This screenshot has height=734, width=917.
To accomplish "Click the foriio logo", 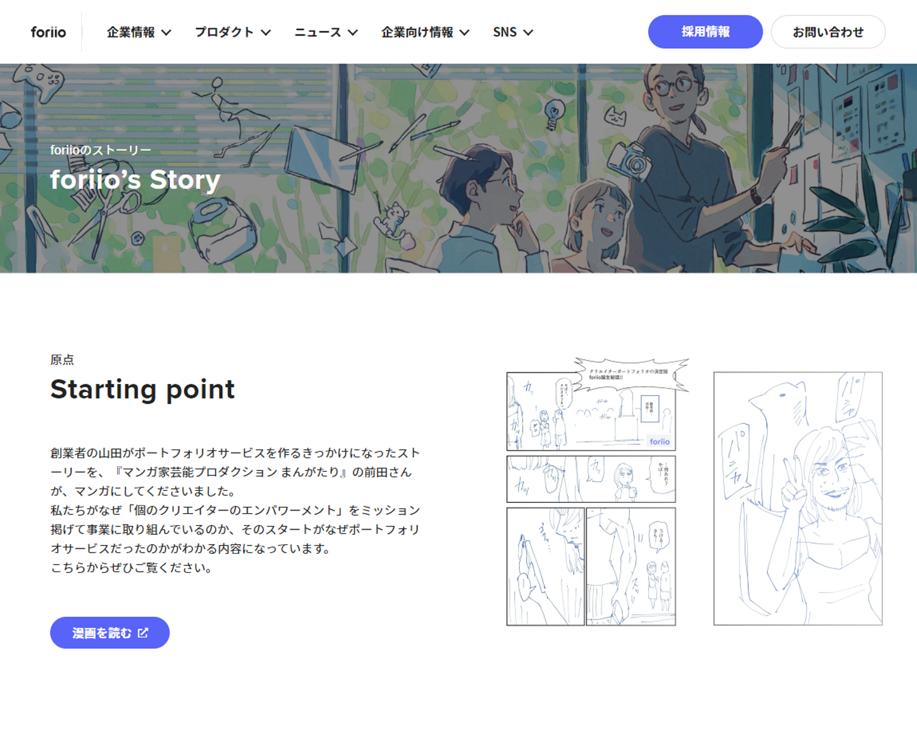I will [48, 32].
